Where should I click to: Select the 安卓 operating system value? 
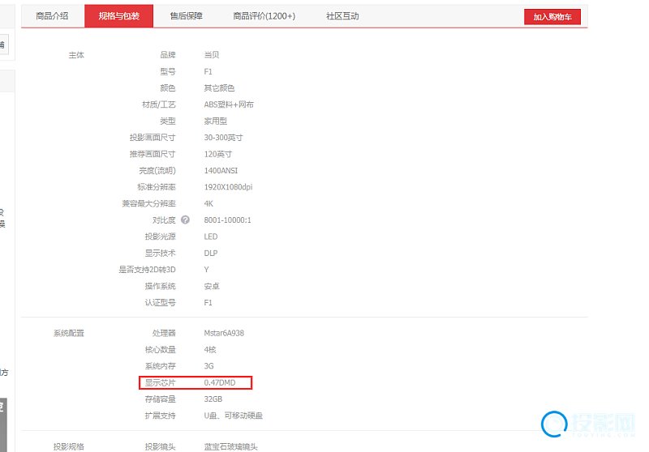(212, 286)
